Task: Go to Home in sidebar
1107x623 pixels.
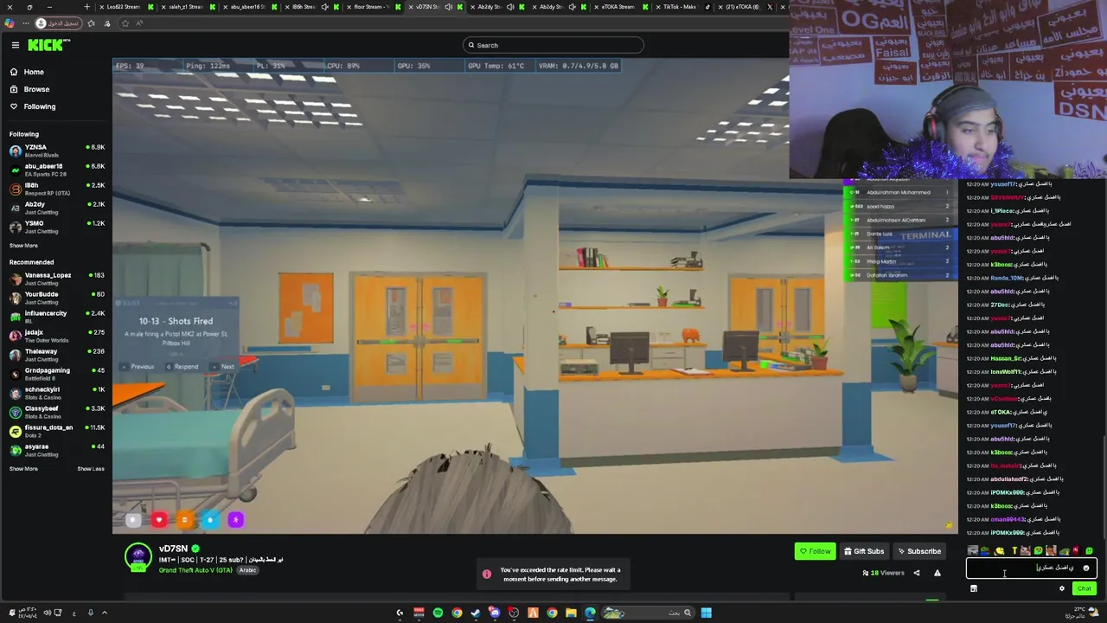Action: click(x=34, y=72)
